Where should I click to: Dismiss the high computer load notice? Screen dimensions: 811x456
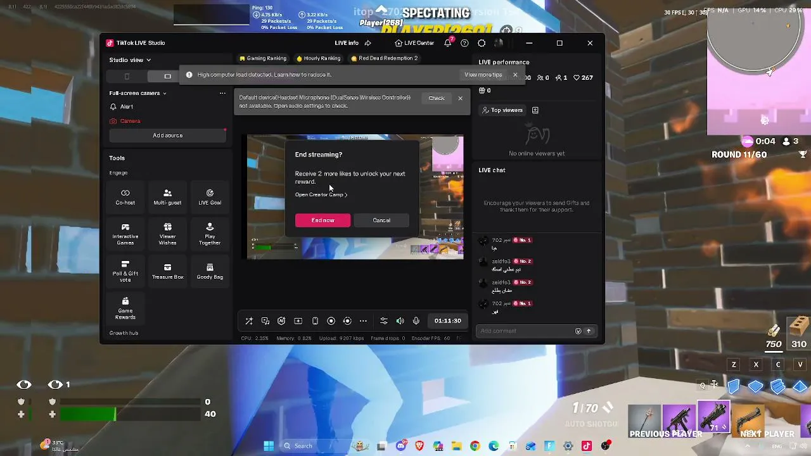pos(515,75)
